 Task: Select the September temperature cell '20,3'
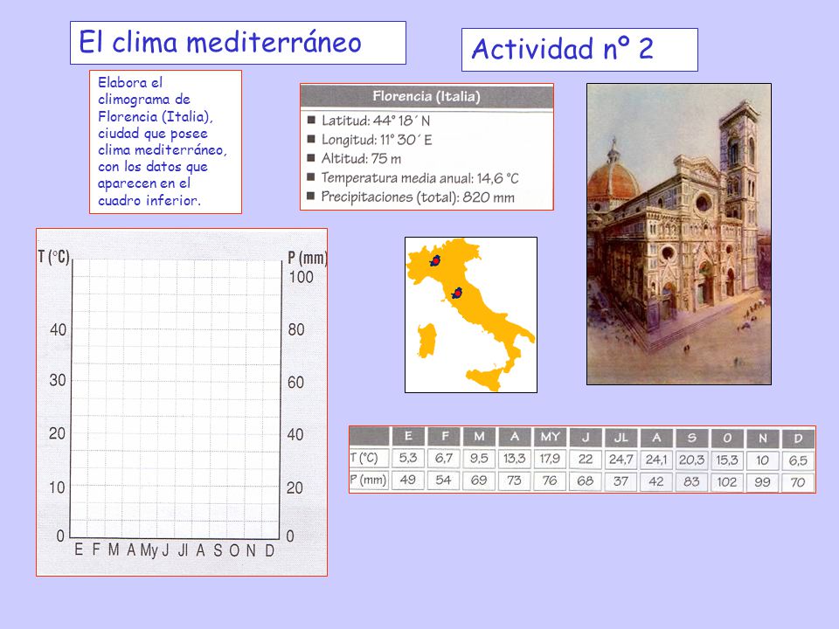tap(692, 460)
